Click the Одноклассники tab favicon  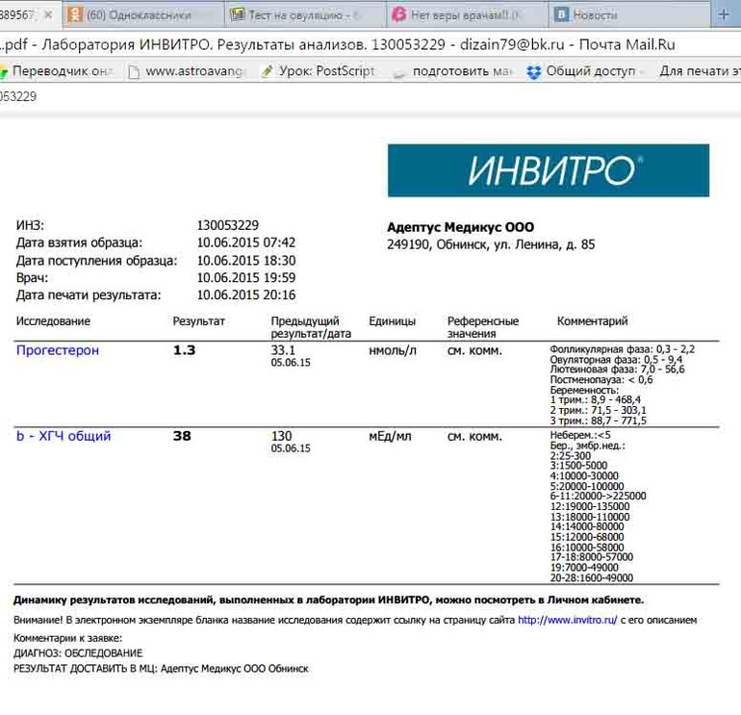pos(75,14)
